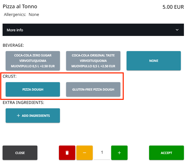Click the quantity number field
Screen dimensions: 187x163
(x=102, y=152)
